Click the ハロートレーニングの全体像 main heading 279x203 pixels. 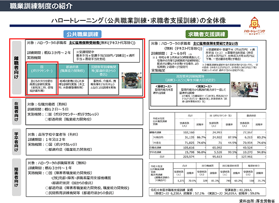[x=139, y=20]
